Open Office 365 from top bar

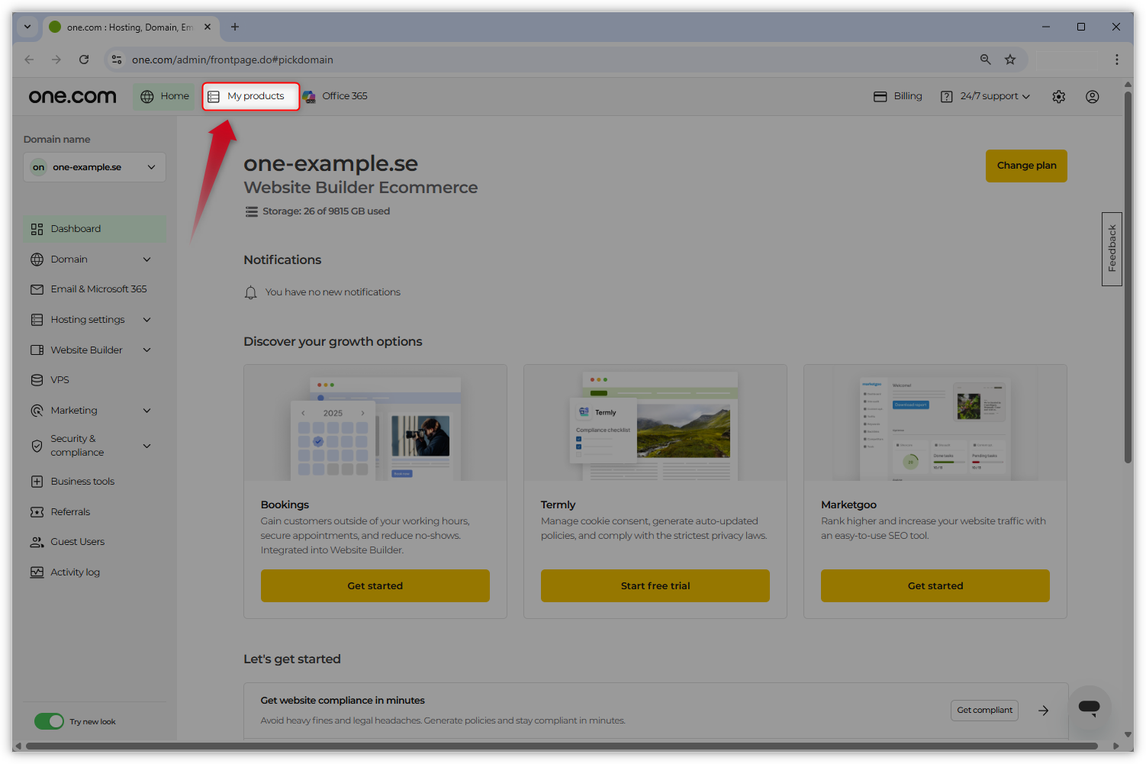tap(335, 96)
